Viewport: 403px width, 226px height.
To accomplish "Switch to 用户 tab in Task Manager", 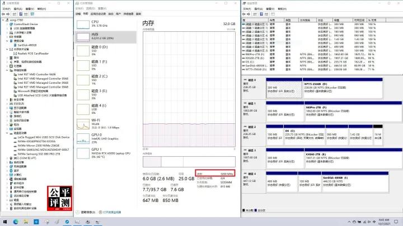I will [118, 14].
